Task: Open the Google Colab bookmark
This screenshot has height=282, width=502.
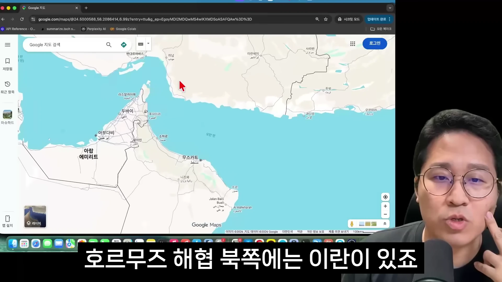Action: click(x=123, y=29)
